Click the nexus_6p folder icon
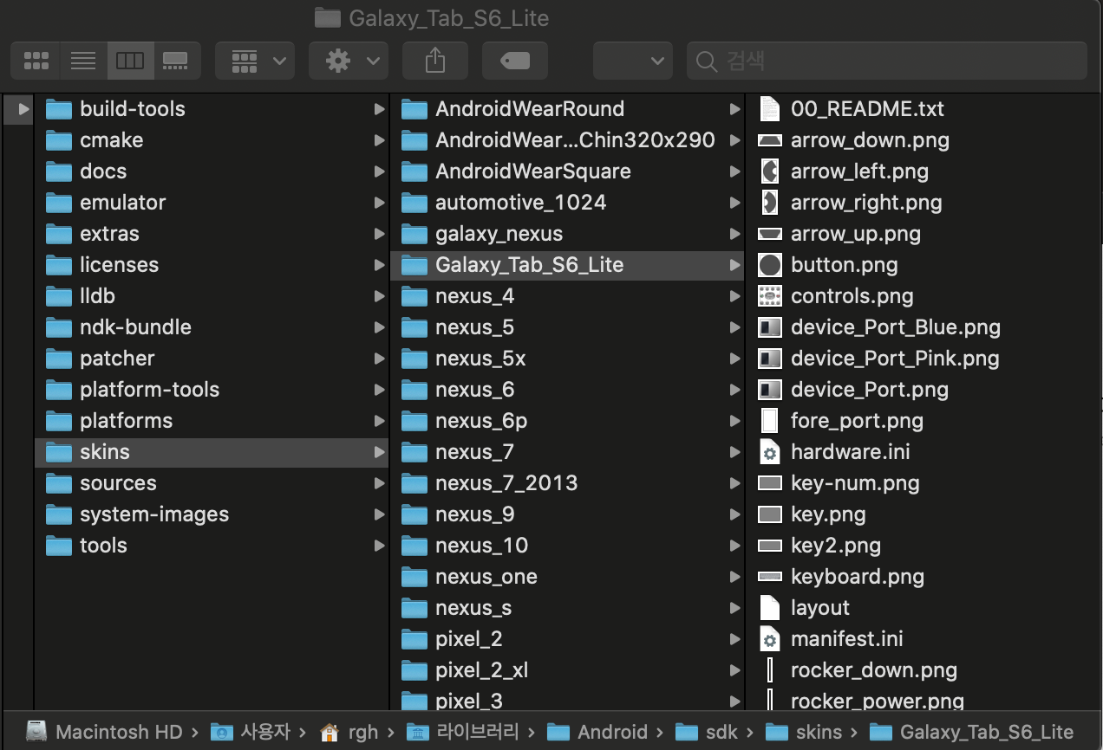The height and width of the screenshot is (750, 1103). [x=414, y=421]
